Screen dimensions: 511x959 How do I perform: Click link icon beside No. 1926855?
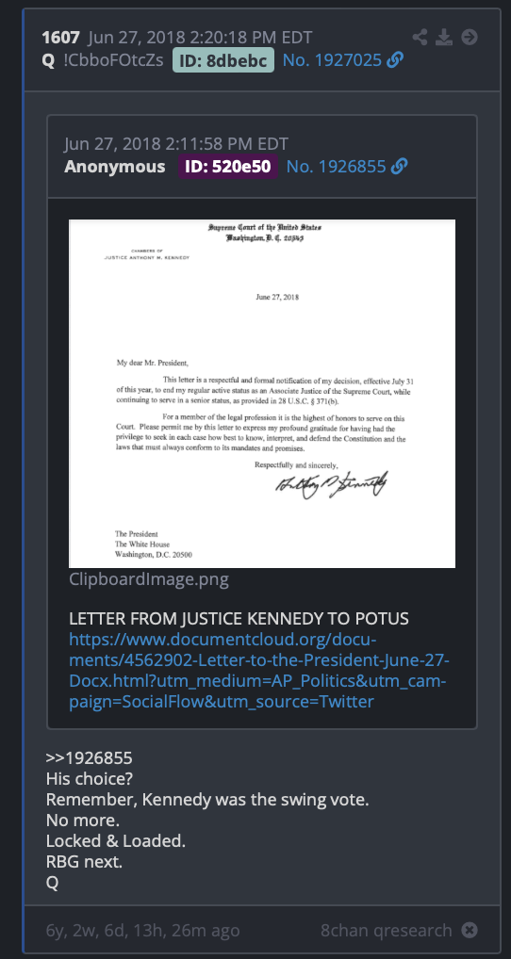[399, 166]
